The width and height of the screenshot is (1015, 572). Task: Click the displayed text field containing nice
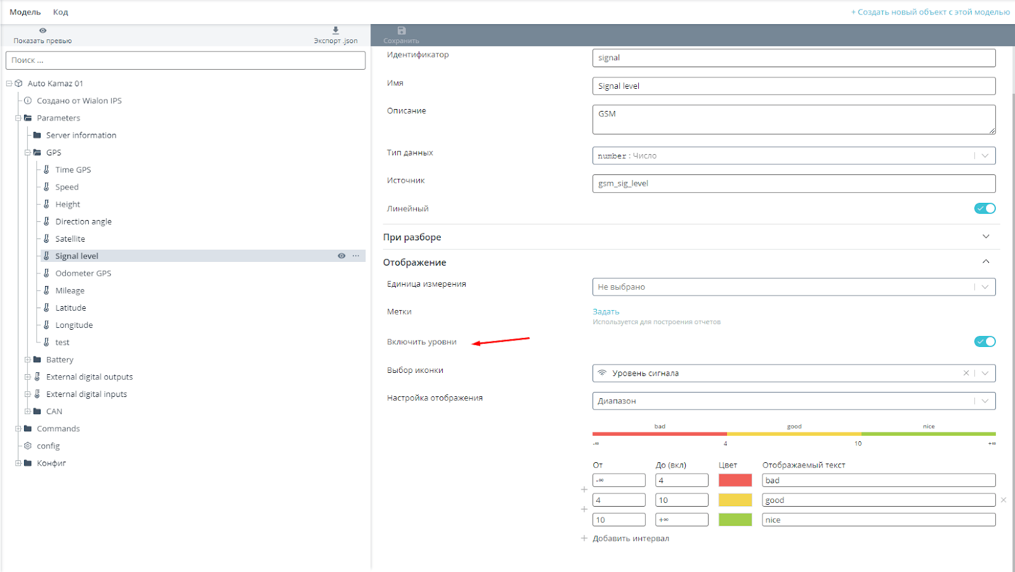pyautogui.click(x=879, y=519)
